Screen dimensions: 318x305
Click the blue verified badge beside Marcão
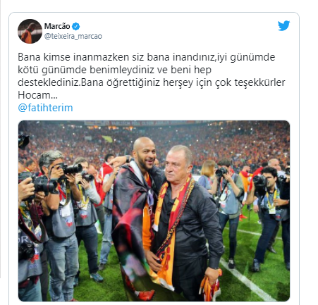pos(75,26)
